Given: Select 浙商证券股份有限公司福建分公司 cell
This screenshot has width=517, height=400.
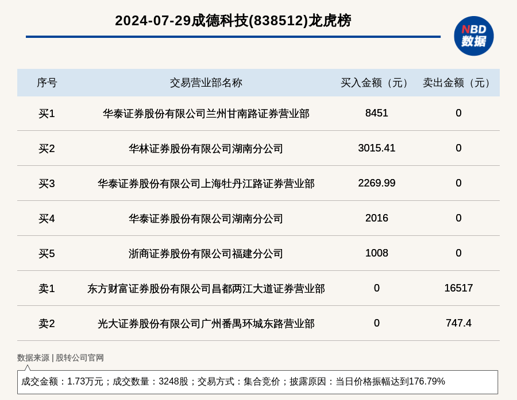Looking at the screenshot, I should point(206,254).
